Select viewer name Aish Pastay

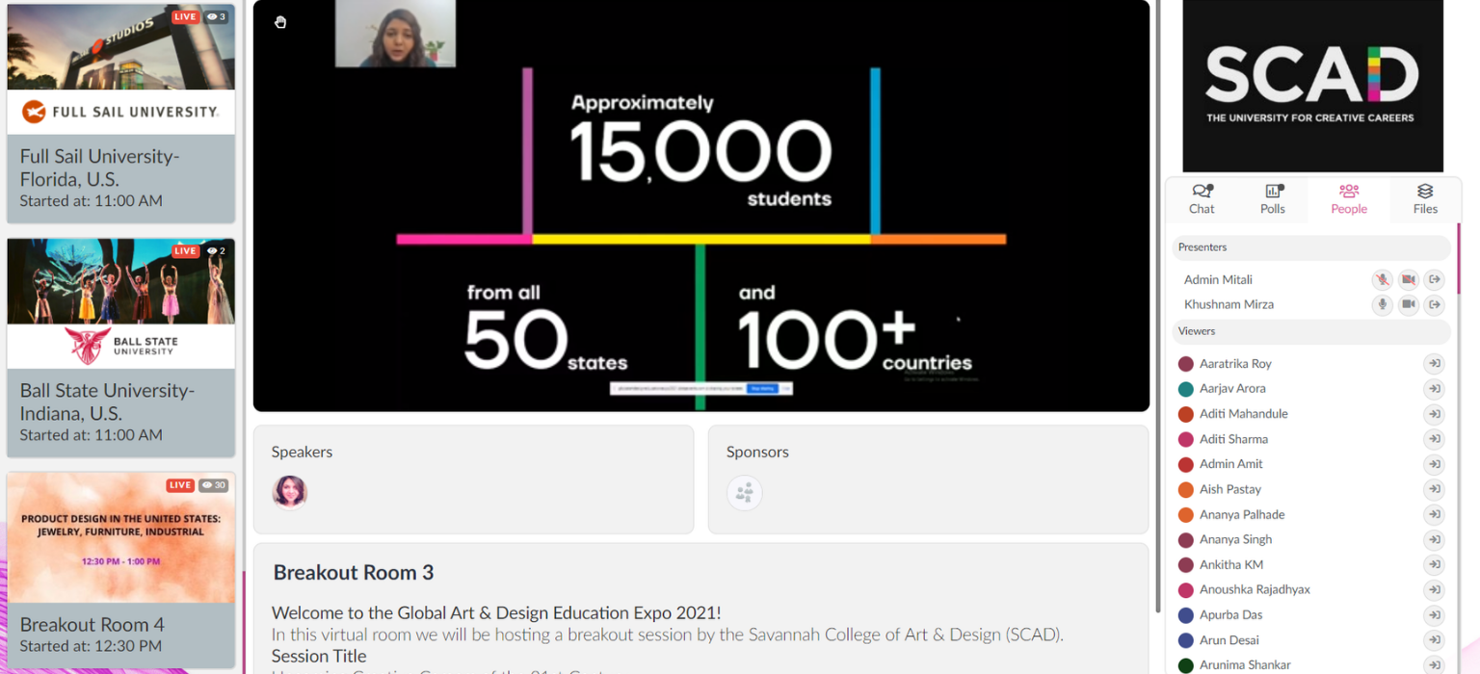point(1230,489)
